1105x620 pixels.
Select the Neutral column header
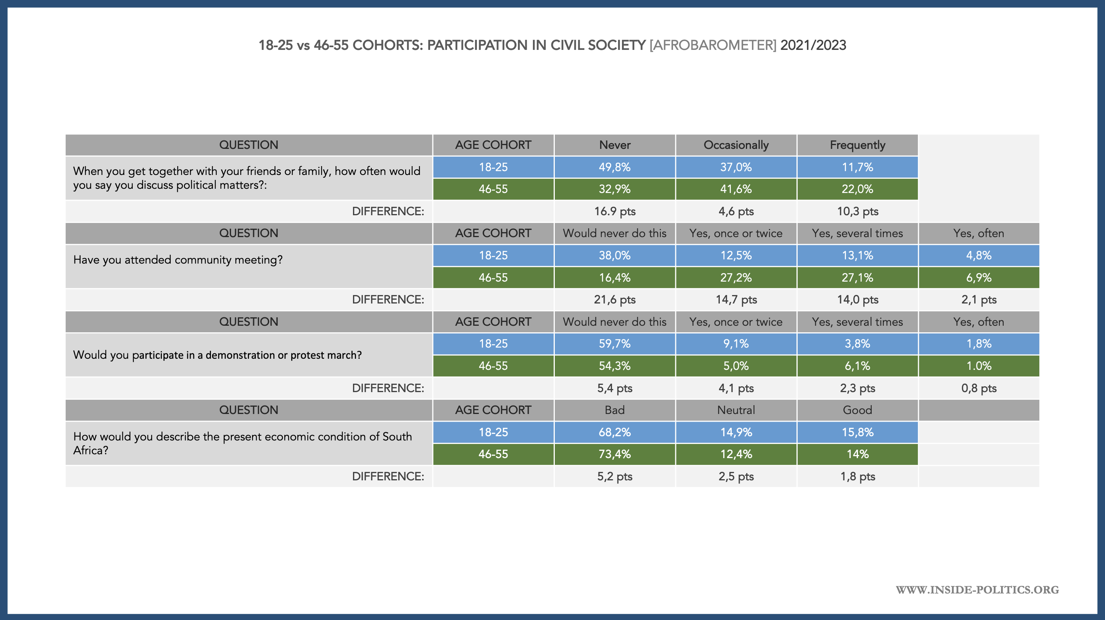pyautogui.click(x=736, y=410)
